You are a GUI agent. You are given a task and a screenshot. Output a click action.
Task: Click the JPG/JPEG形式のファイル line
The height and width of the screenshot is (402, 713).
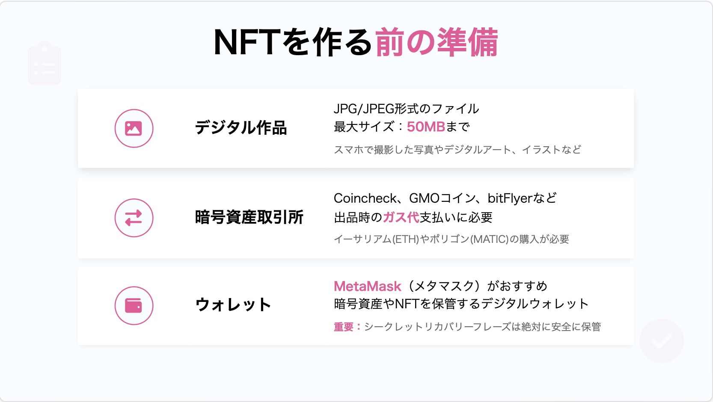click(406, 109)
